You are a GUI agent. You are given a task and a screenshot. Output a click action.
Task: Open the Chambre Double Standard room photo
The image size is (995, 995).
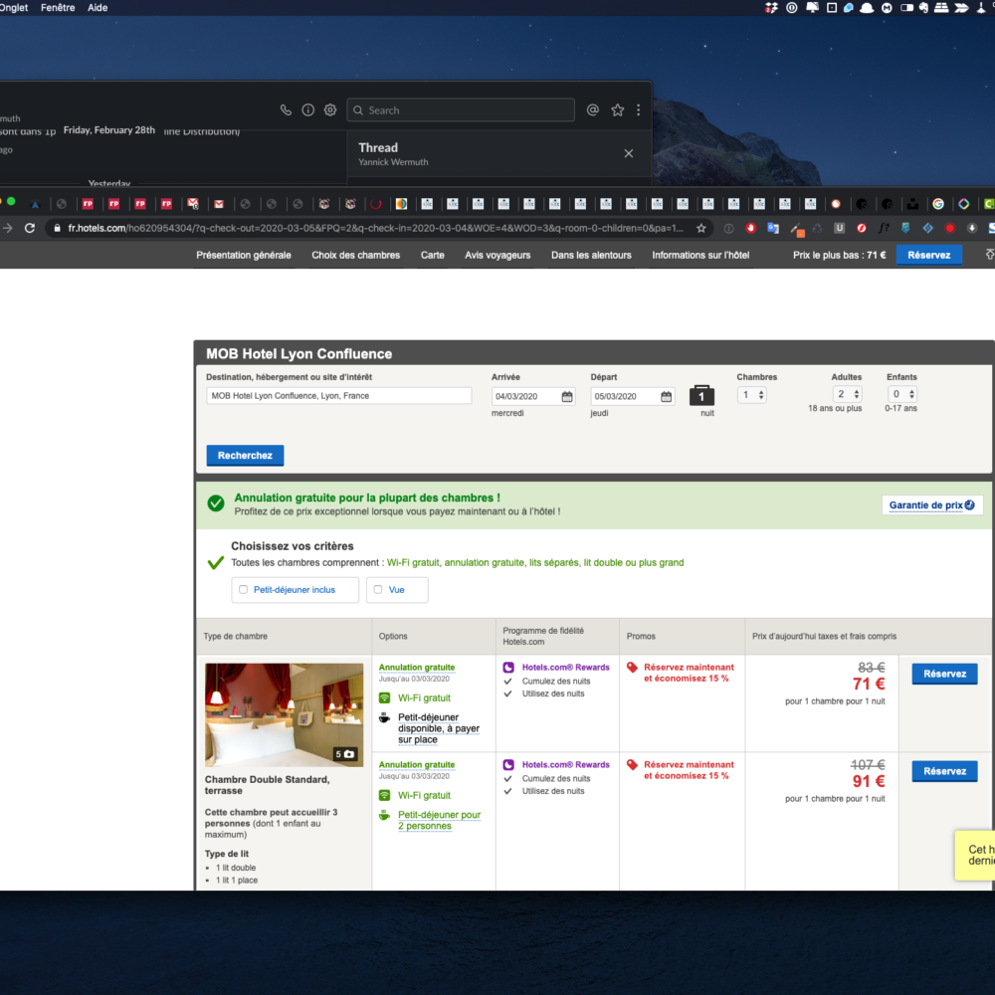tap(284, 714)
